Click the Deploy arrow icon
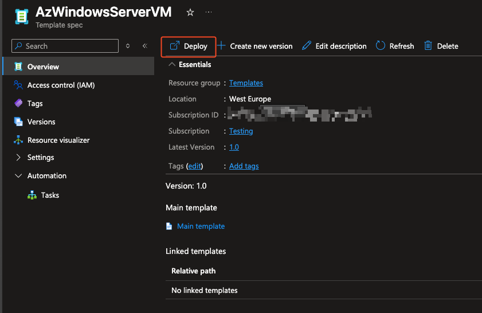The image size is (482, 313). click(175, 46)
